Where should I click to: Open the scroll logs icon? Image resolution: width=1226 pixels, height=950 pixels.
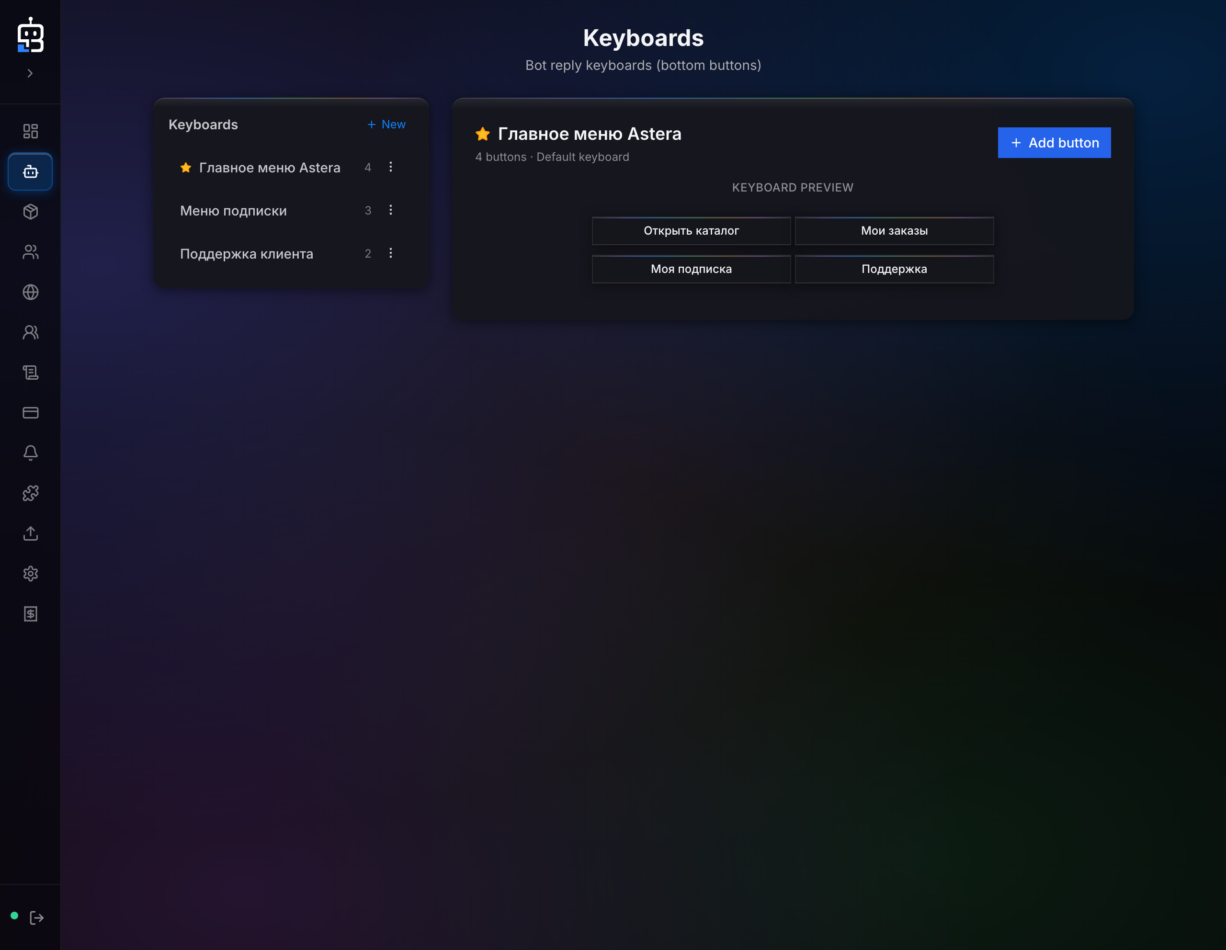[x=30, y=373]
